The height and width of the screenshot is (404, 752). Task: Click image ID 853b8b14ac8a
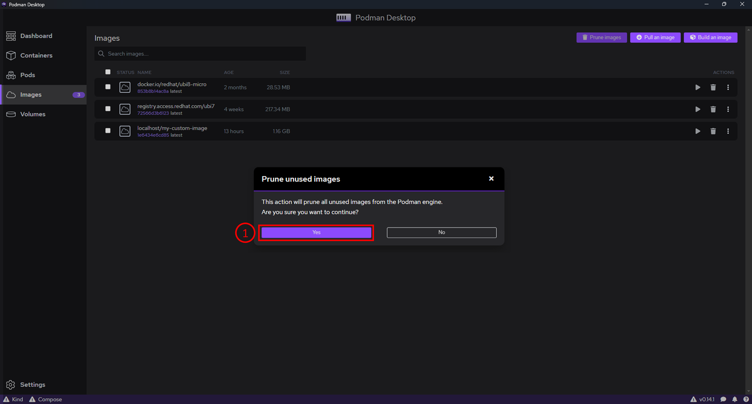[x=153, y=92]
